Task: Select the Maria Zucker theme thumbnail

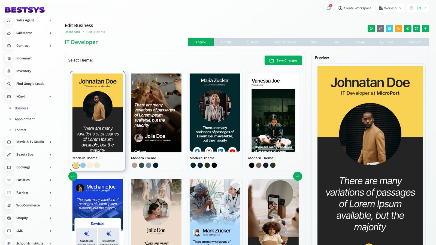Action: (215, 113)
